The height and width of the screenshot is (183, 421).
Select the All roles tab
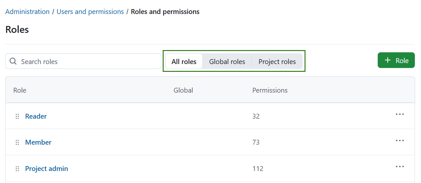(184, 61)
